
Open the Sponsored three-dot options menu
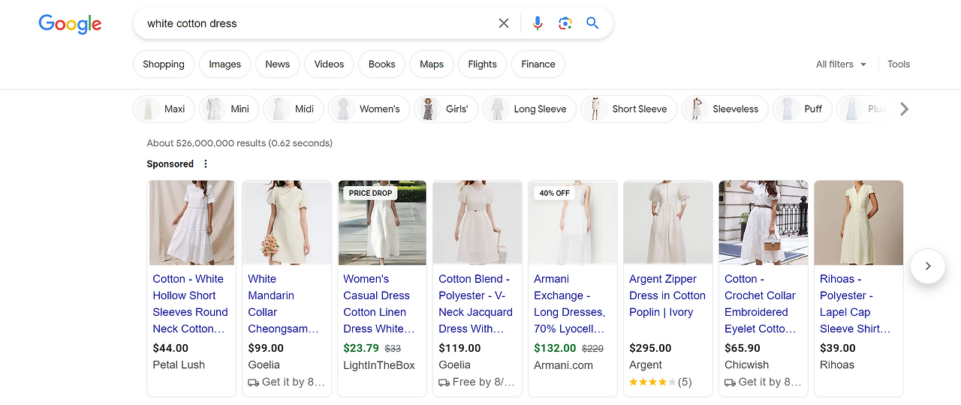(206, 163)
